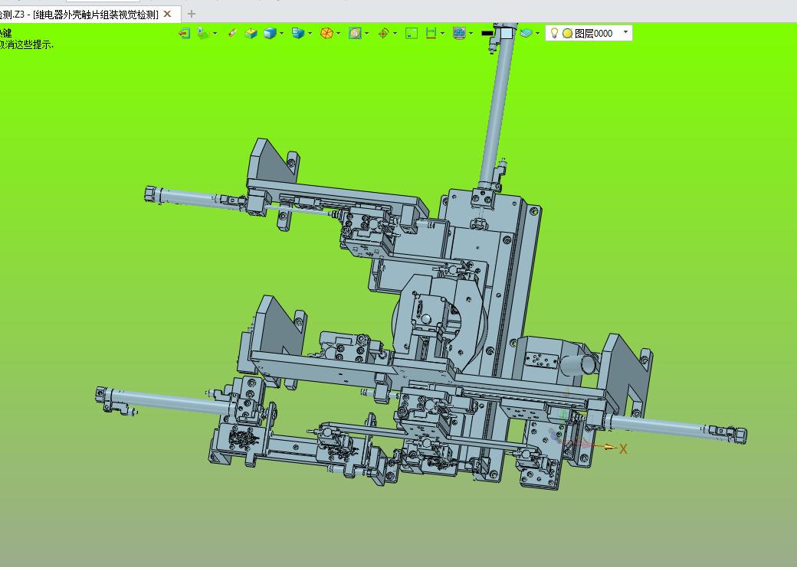Open dropdown beside orange faceted polygon icon
Screen dimensions: 797x567
coord(338,34)
